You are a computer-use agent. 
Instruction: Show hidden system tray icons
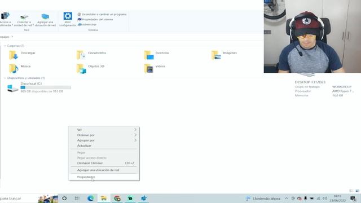[x=287, y=198]
